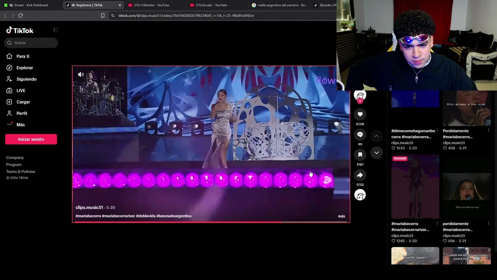497x280 pixels.
Task: Click the Buscar search field
Action: pyautogui.click(x=31, y=43)
